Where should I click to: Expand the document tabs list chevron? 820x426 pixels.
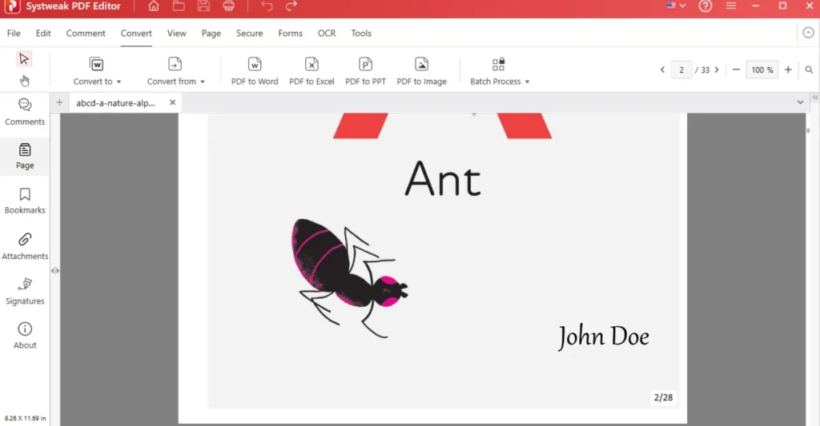pos(800,102)
